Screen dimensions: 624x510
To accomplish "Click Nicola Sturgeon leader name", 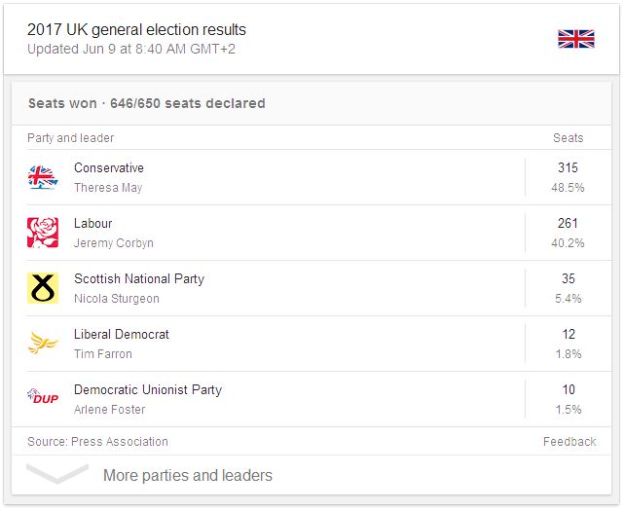I will tap(117, 299).
